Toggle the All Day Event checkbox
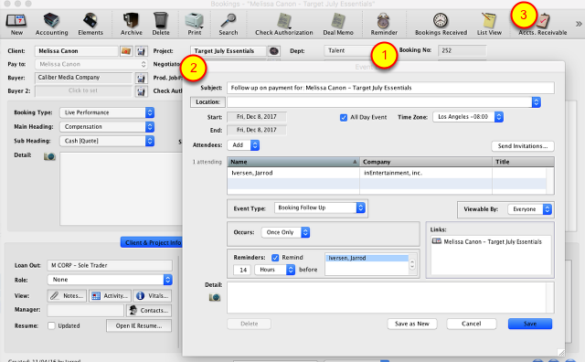The width and height of the screenshot is (585, 362). pyautogui.click(x=344, y=118)
